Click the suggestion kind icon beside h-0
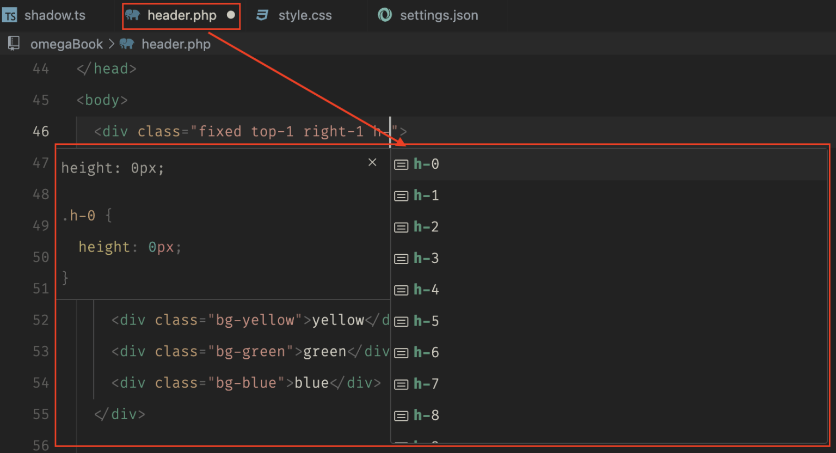The height and width of the screenshot is (453, 836). click(401, 164)
